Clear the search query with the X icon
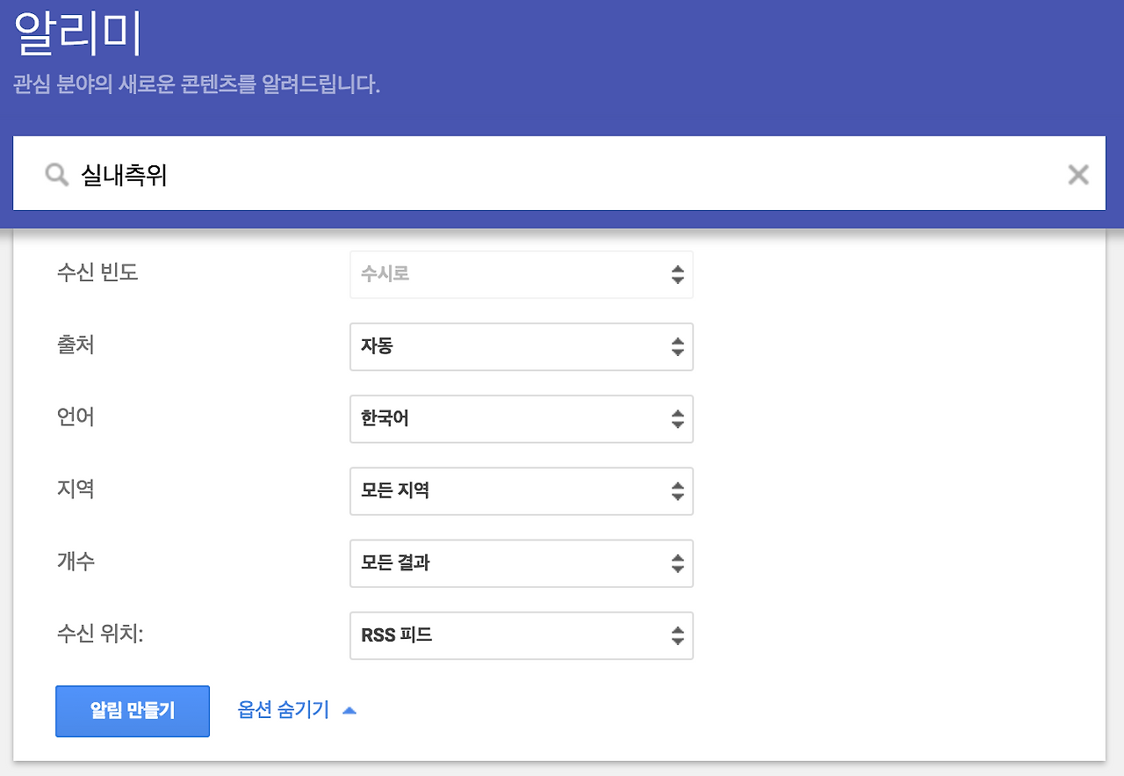Image resolution: width=1124 pixels, height=776 pixels. pos(1077,175)
